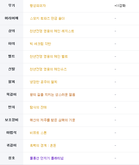Open 천년전쟁 영웅의 체인슈즈 item
Viewport: 139px width, 165px height.
coord(48,69)
